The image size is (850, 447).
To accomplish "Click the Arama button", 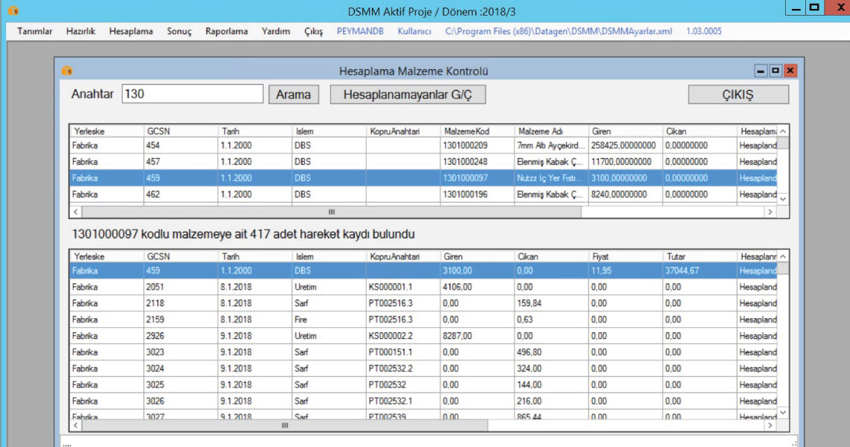I will (x=293, y=95).
